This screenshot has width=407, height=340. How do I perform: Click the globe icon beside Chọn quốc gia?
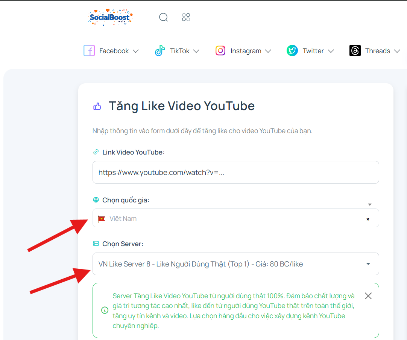click(96, 200)
